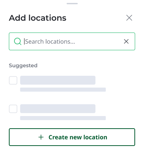Viewport: 144px width, 153px height.
Task: Select the first suggested location title placeholder
Action: click(x=58, y=80)
